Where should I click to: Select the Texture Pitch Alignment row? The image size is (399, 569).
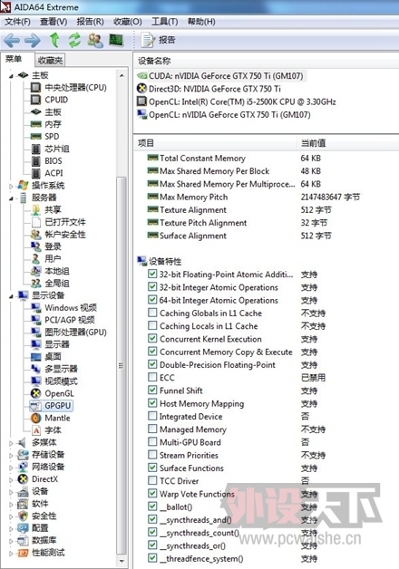pyautogui.click(x=237, y=223)
